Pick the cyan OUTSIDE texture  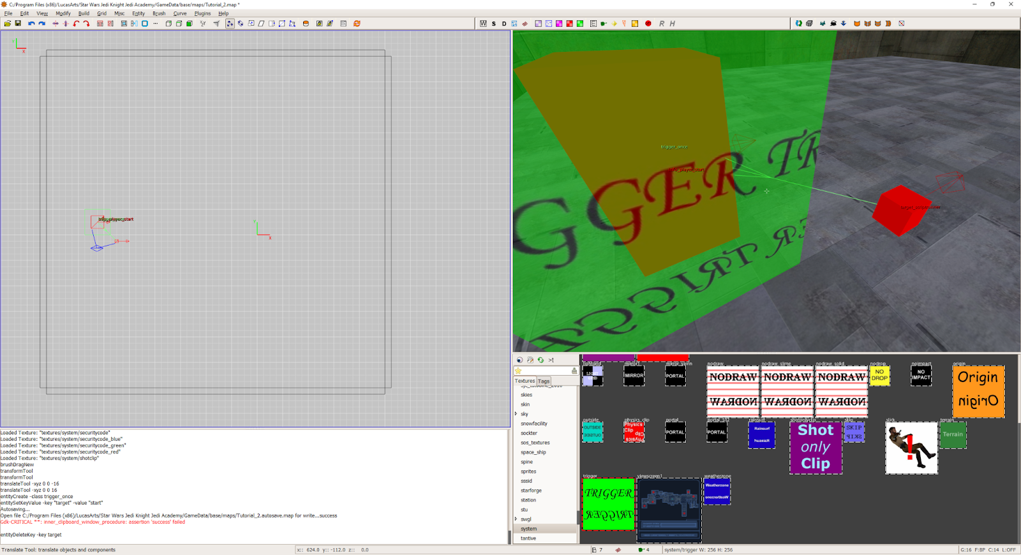coord(592,432)
